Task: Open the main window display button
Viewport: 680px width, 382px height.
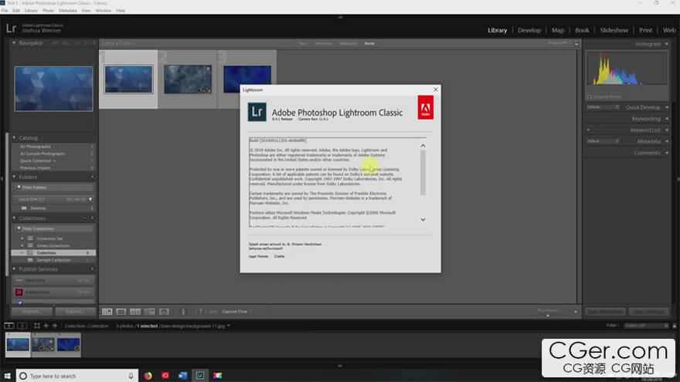Action: pos(8,326)
